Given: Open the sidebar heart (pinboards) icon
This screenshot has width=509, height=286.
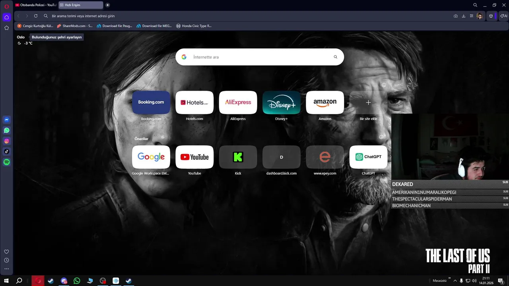Looking at the screenshot, I should (6, 251).
